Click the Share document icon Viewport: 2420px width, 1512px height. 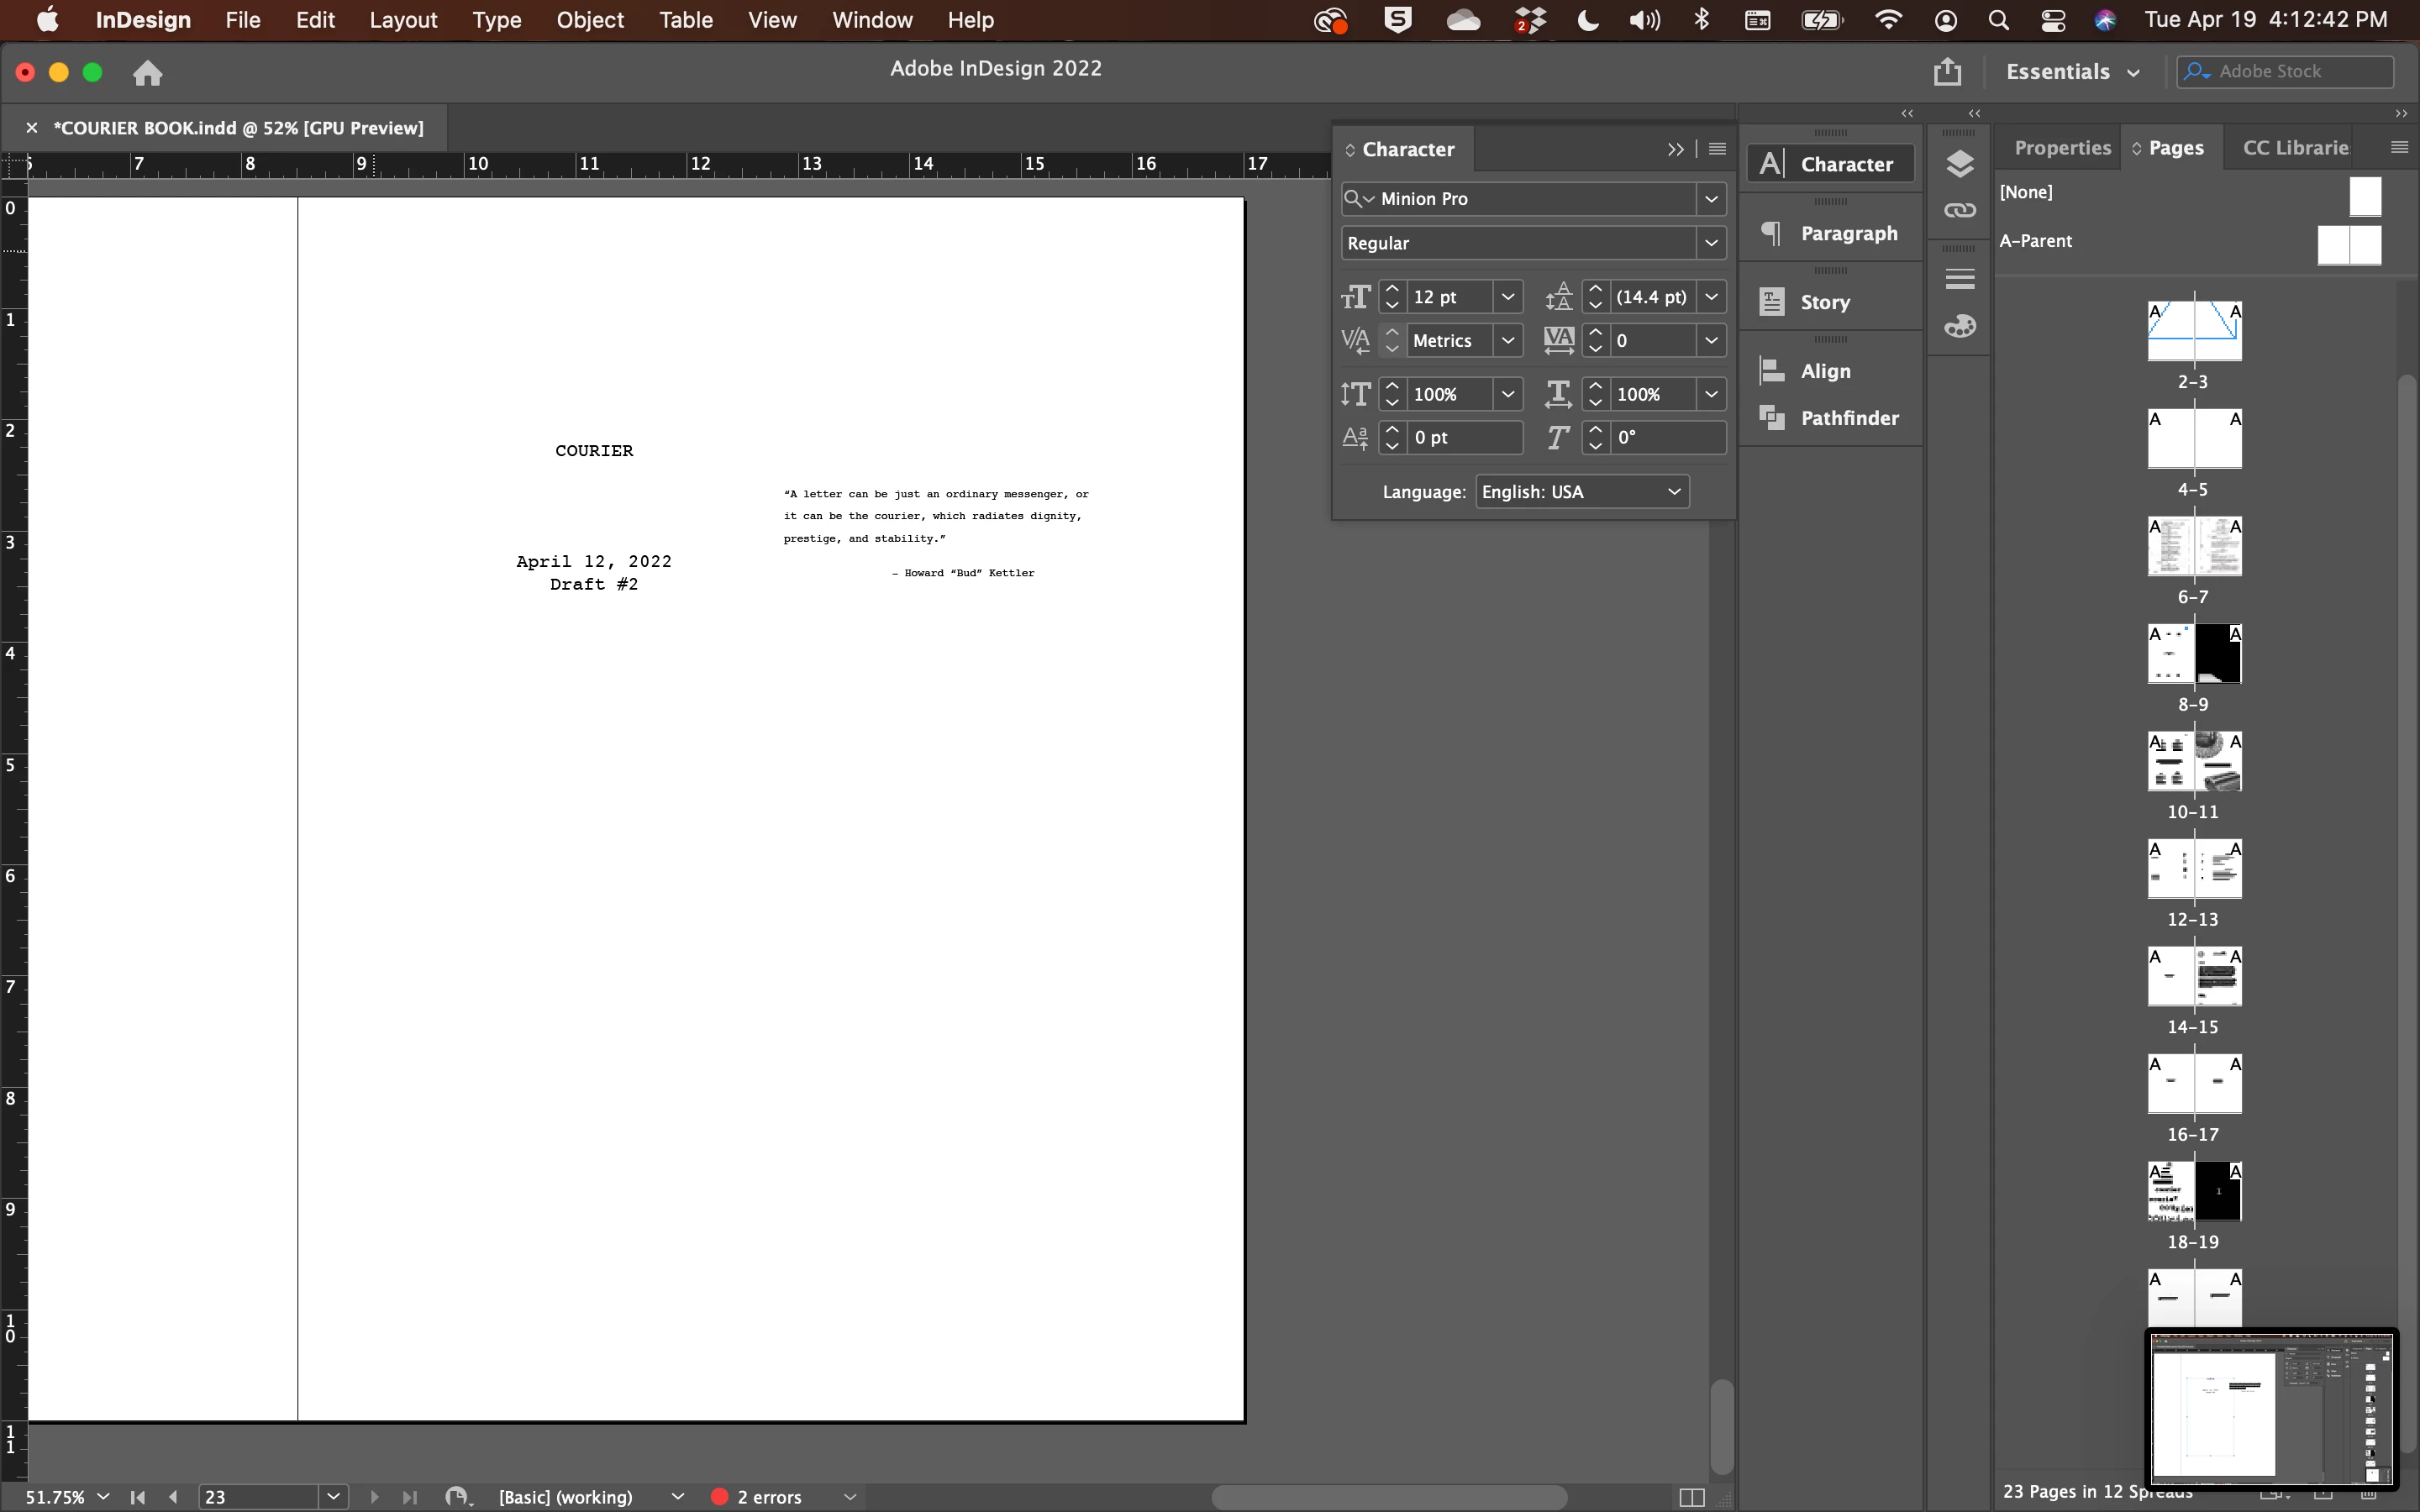pos(1946,72)
